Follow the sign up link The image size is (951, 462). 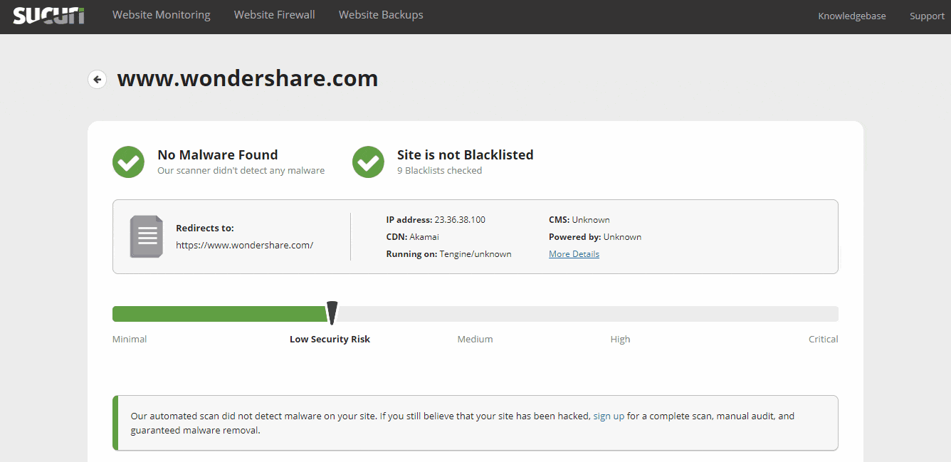click(609, 416)
